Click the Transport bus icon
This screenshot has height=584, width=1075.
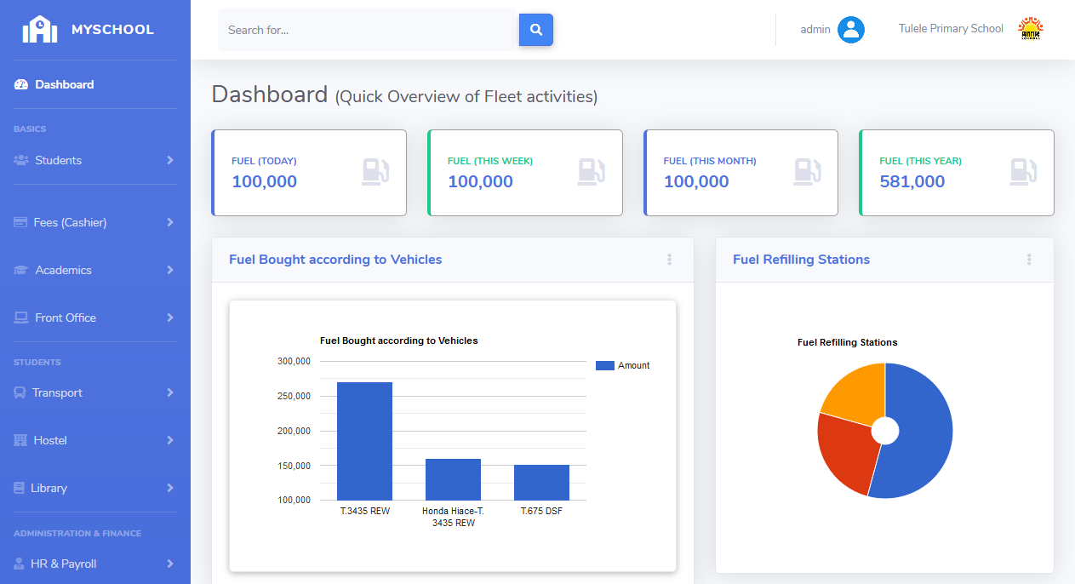[20, 392]
